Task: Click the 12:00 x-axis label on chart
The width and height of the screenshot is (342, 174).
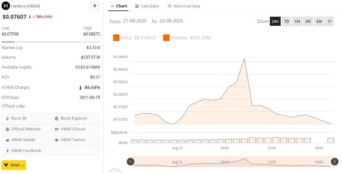Action: (x=272, y=148)
